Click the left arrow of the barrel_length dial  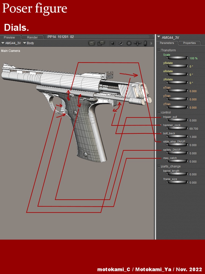pos(167,174)
